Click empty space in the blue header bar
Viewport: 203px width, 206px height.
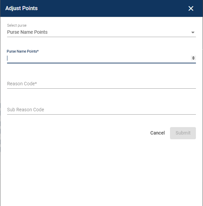(111, 8)
